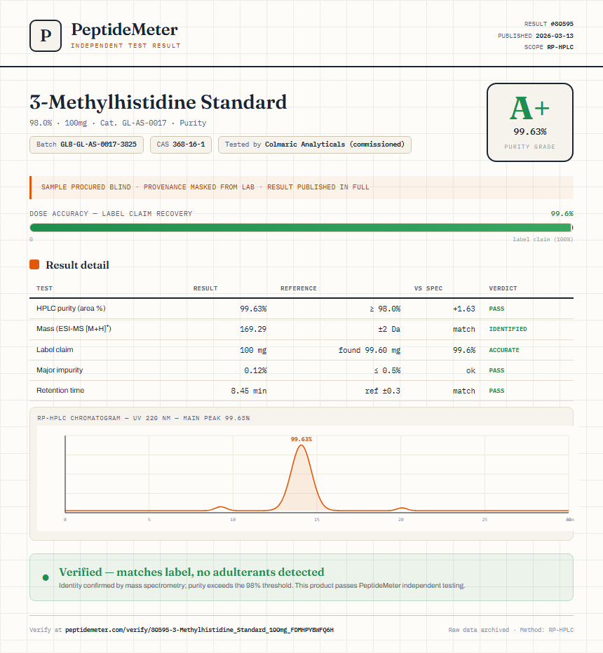Click the small impurity peak near 10 min
Viewport: 603px width, 653px height.
(221, 508)
